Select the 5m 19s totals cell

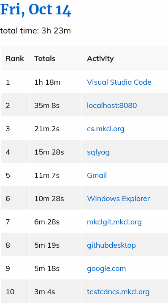point(56,244)
